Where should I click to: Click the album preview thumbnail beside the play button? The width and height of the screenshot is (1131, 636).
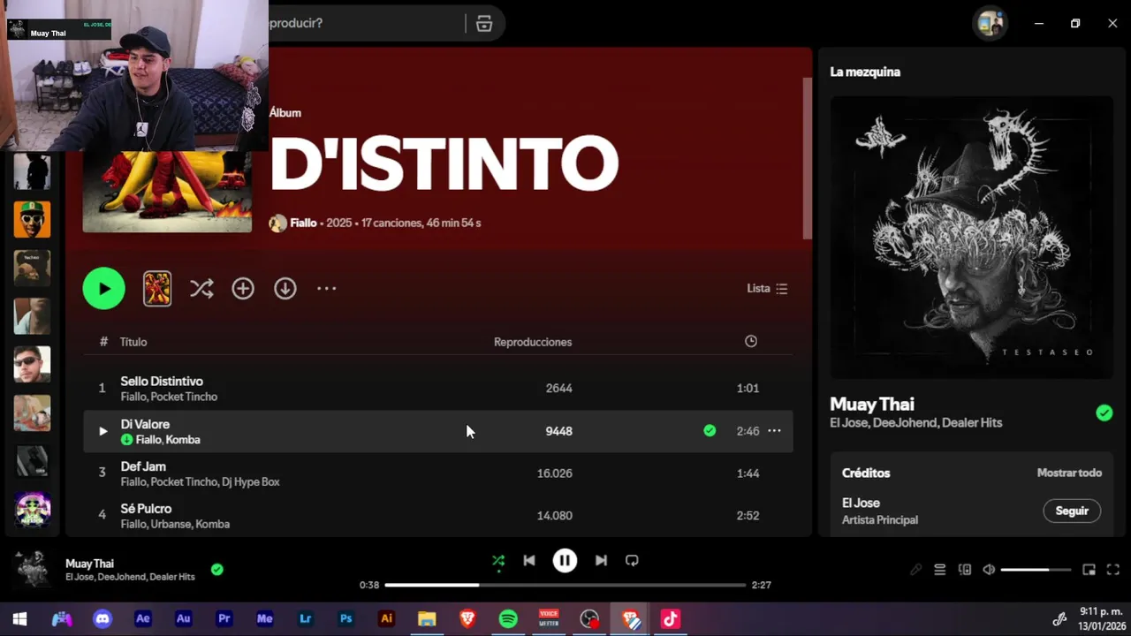pyautogui.click(x=157, y=289)
